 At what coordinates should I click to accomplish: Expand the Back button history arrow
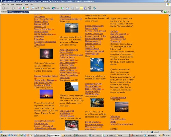coord(10,8)
